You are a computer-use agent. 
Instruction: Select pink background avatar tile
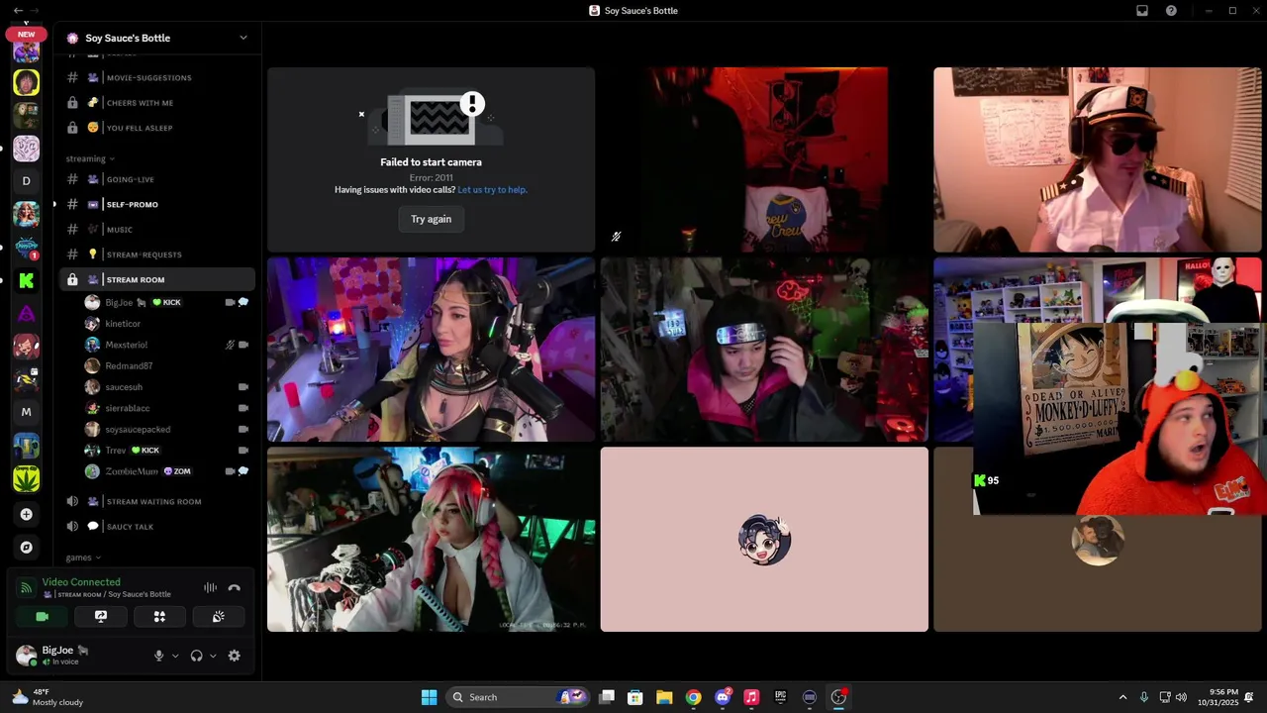(x=764, y=539)
